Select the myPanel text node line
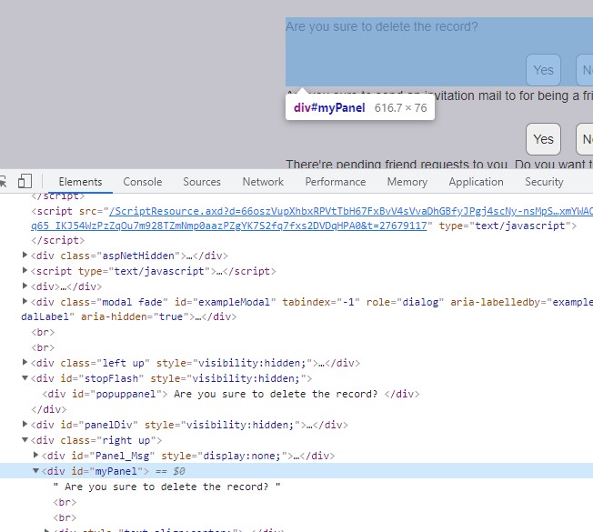The height and width of the screenshot is (532, 593). coord(166,487)
